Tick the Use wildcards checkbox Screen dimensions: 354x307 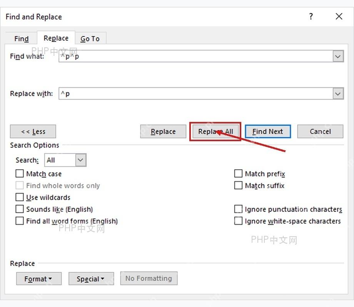[20, 197]
